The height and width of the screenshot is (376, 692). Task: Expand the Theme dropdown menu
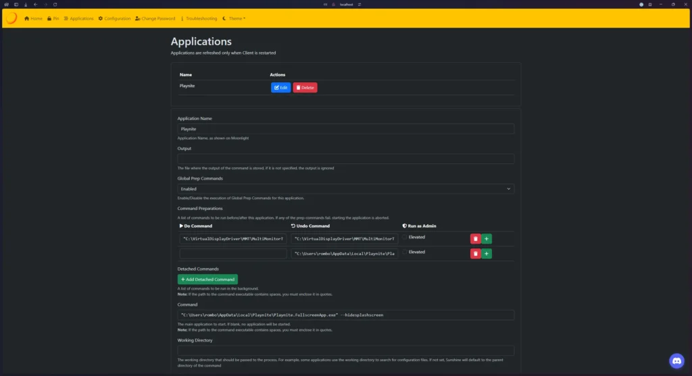click(x=234, y=18)
